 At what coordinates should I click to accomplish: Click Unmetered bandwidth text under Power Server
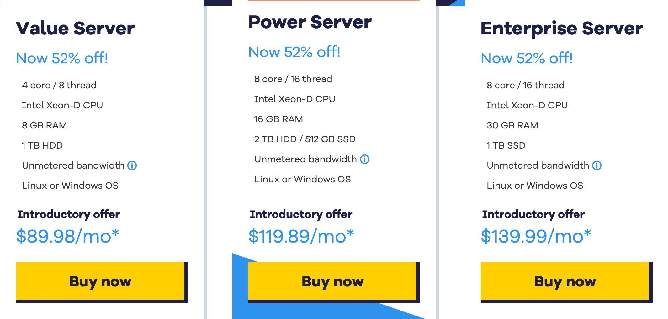click(x=305, y=159)
